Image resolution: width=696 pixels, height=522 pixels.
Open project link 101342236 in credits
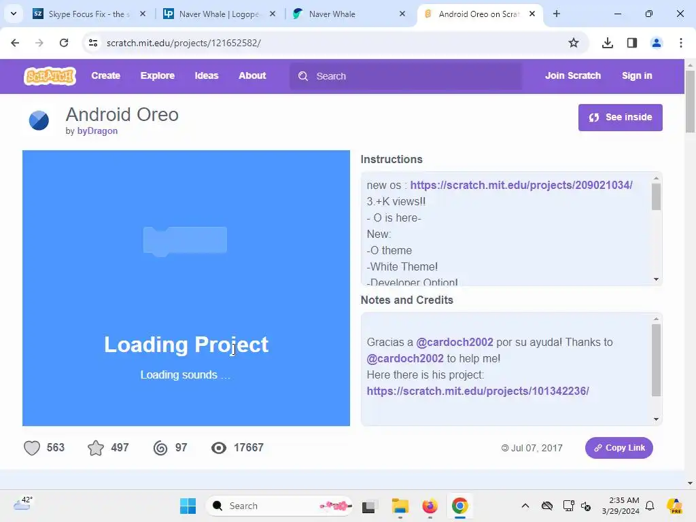point(478,391)
